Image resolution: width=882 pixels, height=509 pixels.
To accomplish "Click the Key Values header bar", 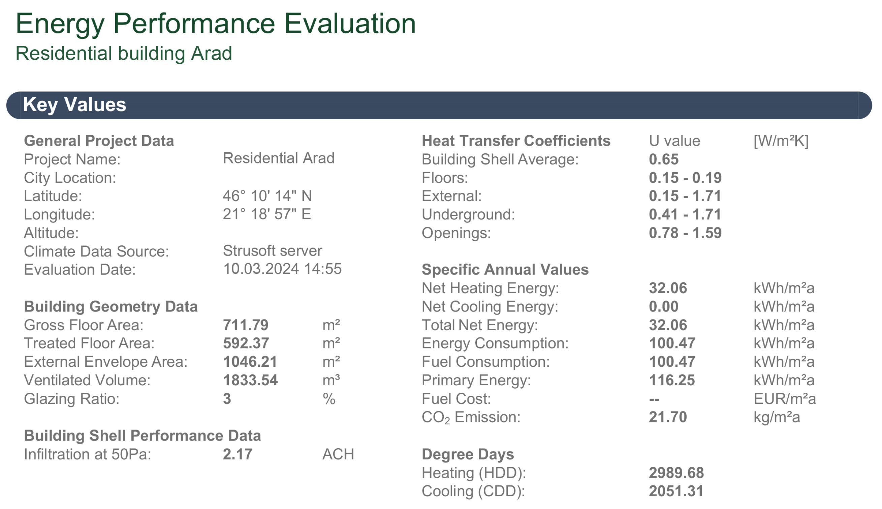I will pos(439,105).
